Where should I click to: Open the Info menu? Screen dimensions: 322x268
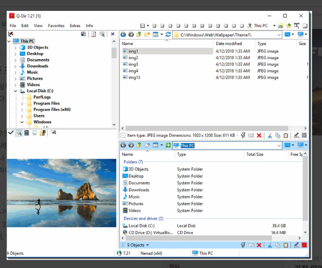tap(89, 26)
